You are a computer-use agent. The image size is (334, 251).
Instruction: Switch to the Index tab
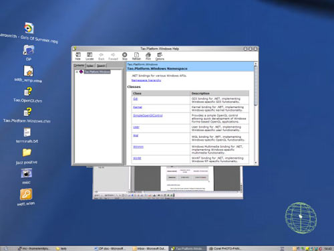90,66
